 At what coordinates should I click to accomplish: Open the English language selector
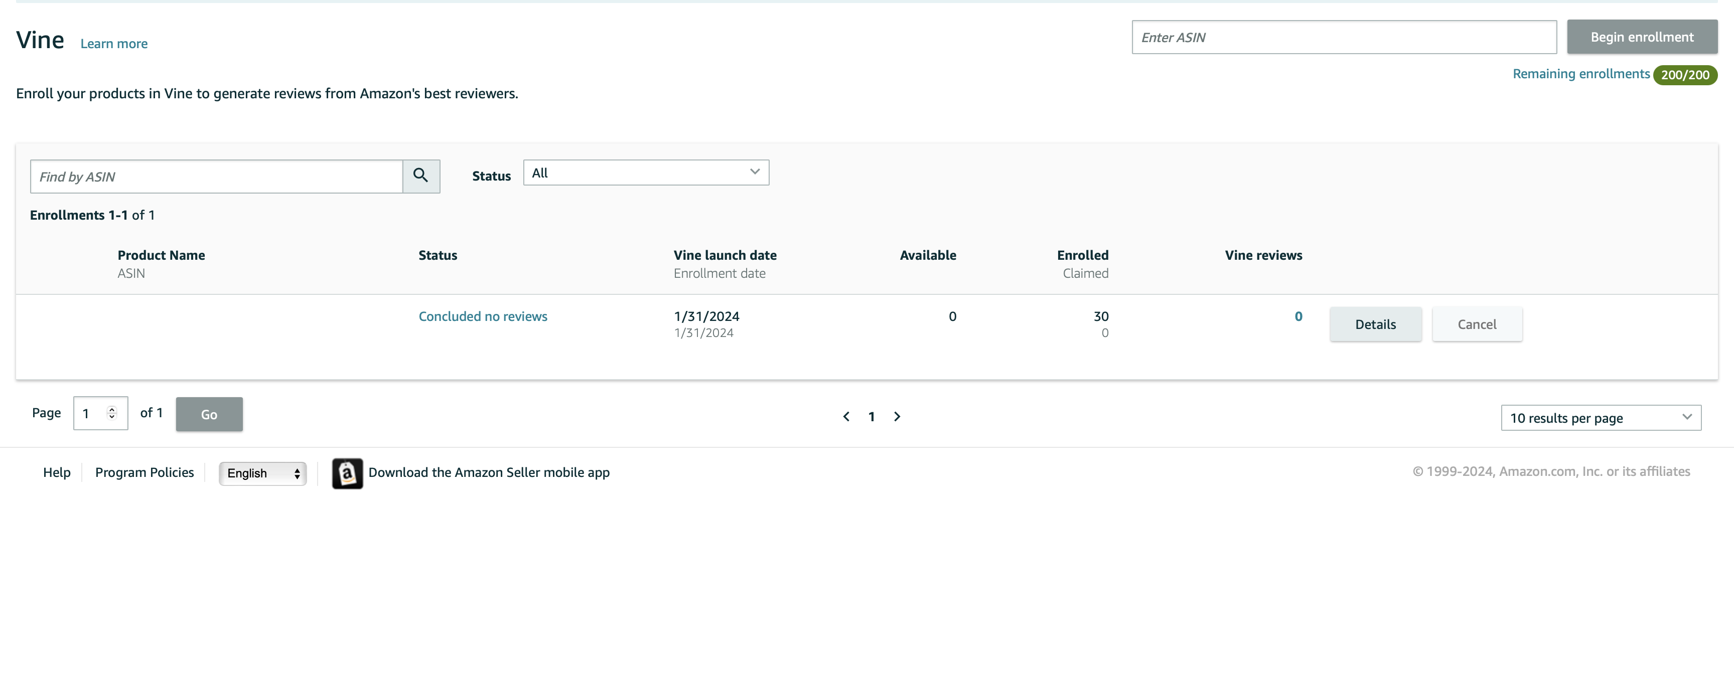(x=262, y=473)
